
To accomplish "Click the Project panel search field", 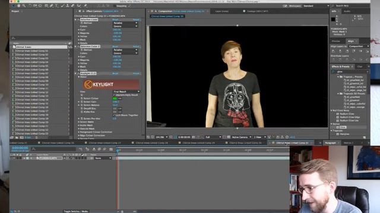I will (x=41, y=38).
